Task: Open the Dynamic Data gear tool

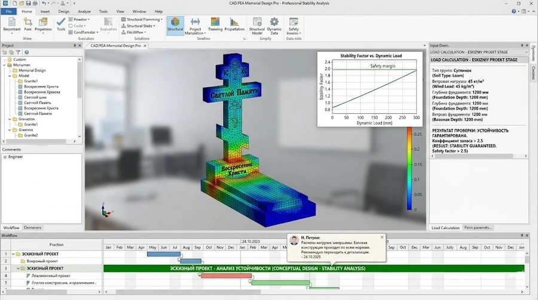Action: point(274,26)
